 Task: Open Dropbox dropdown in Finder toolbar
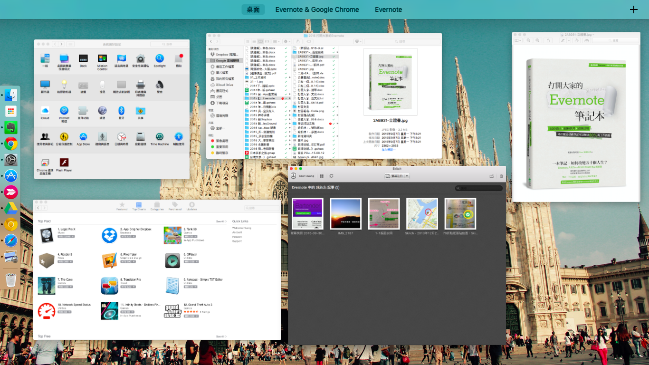pyautogui.click(x=359, y=42)
